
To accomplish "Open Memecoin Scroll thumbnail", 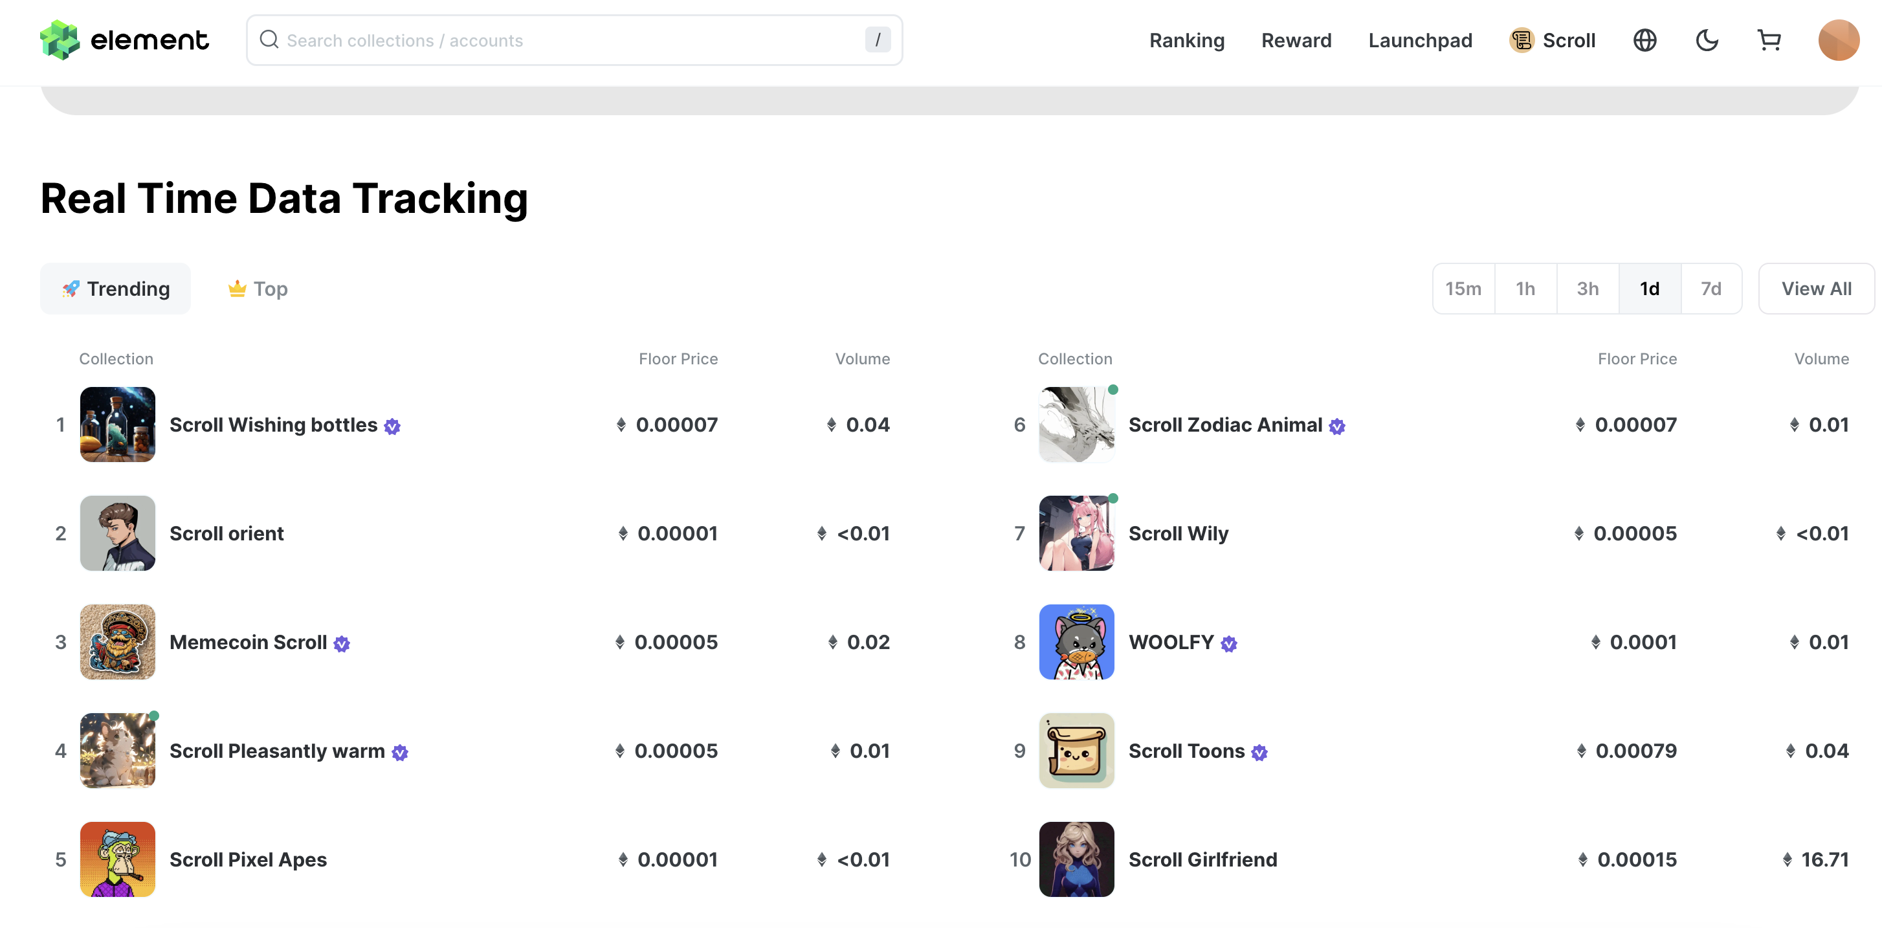I will [118, 641].
